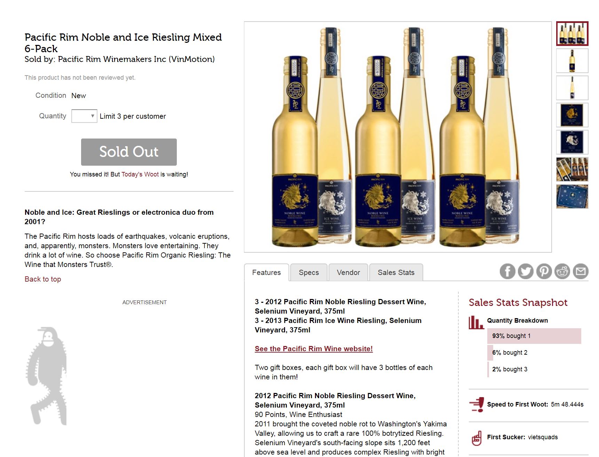Viewport: 599px width, 457px height.
Task: Select the Features tab
Action: tap(266, 273)
